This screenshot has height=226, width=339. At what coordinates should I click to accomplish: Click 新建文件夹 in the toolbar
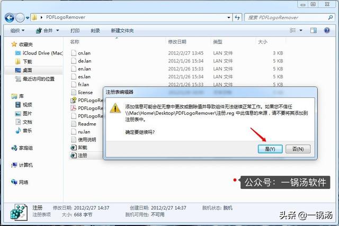click(122, 31)
